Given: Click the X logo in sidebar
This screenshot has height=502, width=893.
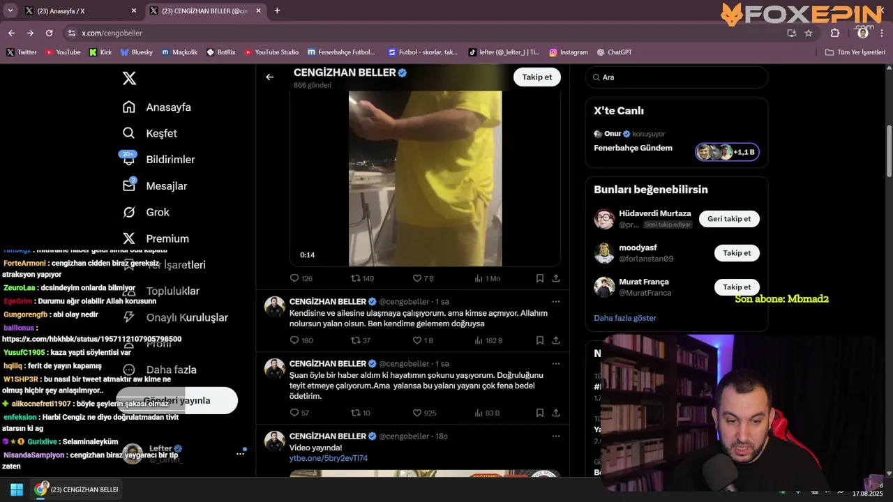Looking at the screenshot, I should point(129,78).
